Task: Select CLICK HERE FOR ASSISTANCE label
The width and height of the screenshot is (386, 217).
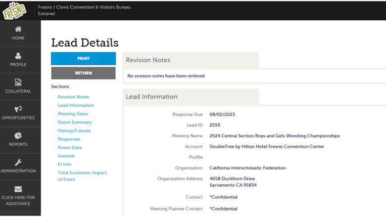Action: click(x=18, y=201)
